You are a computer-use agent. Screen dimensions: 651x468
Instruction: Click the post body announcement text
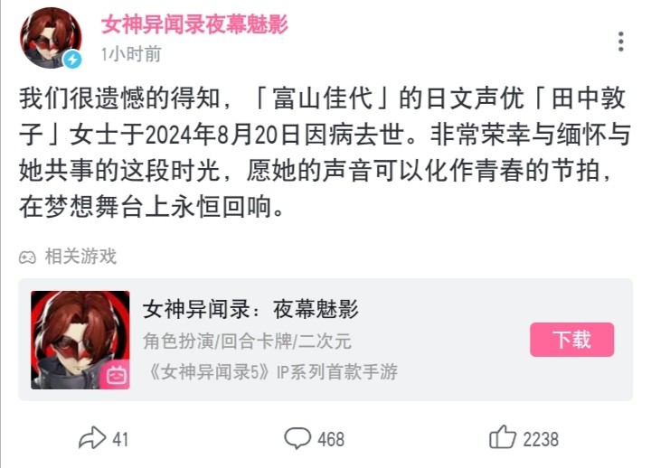(325, 153)
